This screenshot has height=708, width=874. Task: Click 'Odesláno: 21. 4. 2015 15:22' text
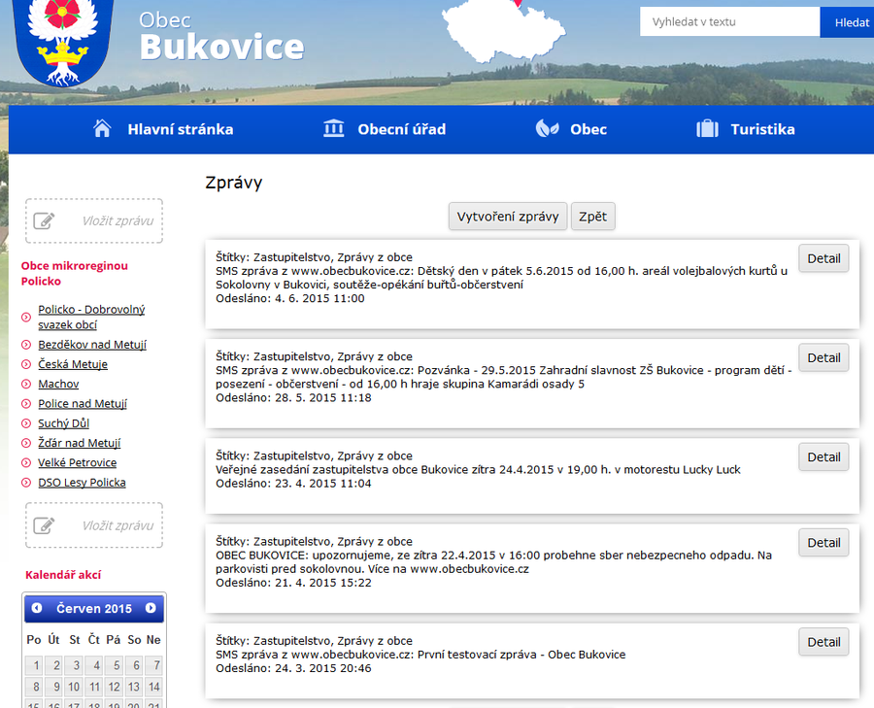point(293,583)
